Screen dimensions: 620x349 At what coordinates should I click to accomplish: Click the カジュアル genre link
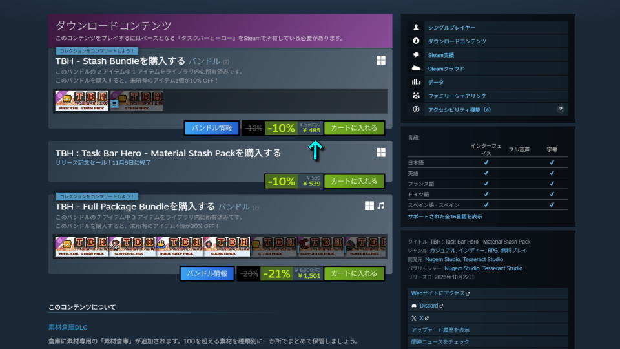442,251
